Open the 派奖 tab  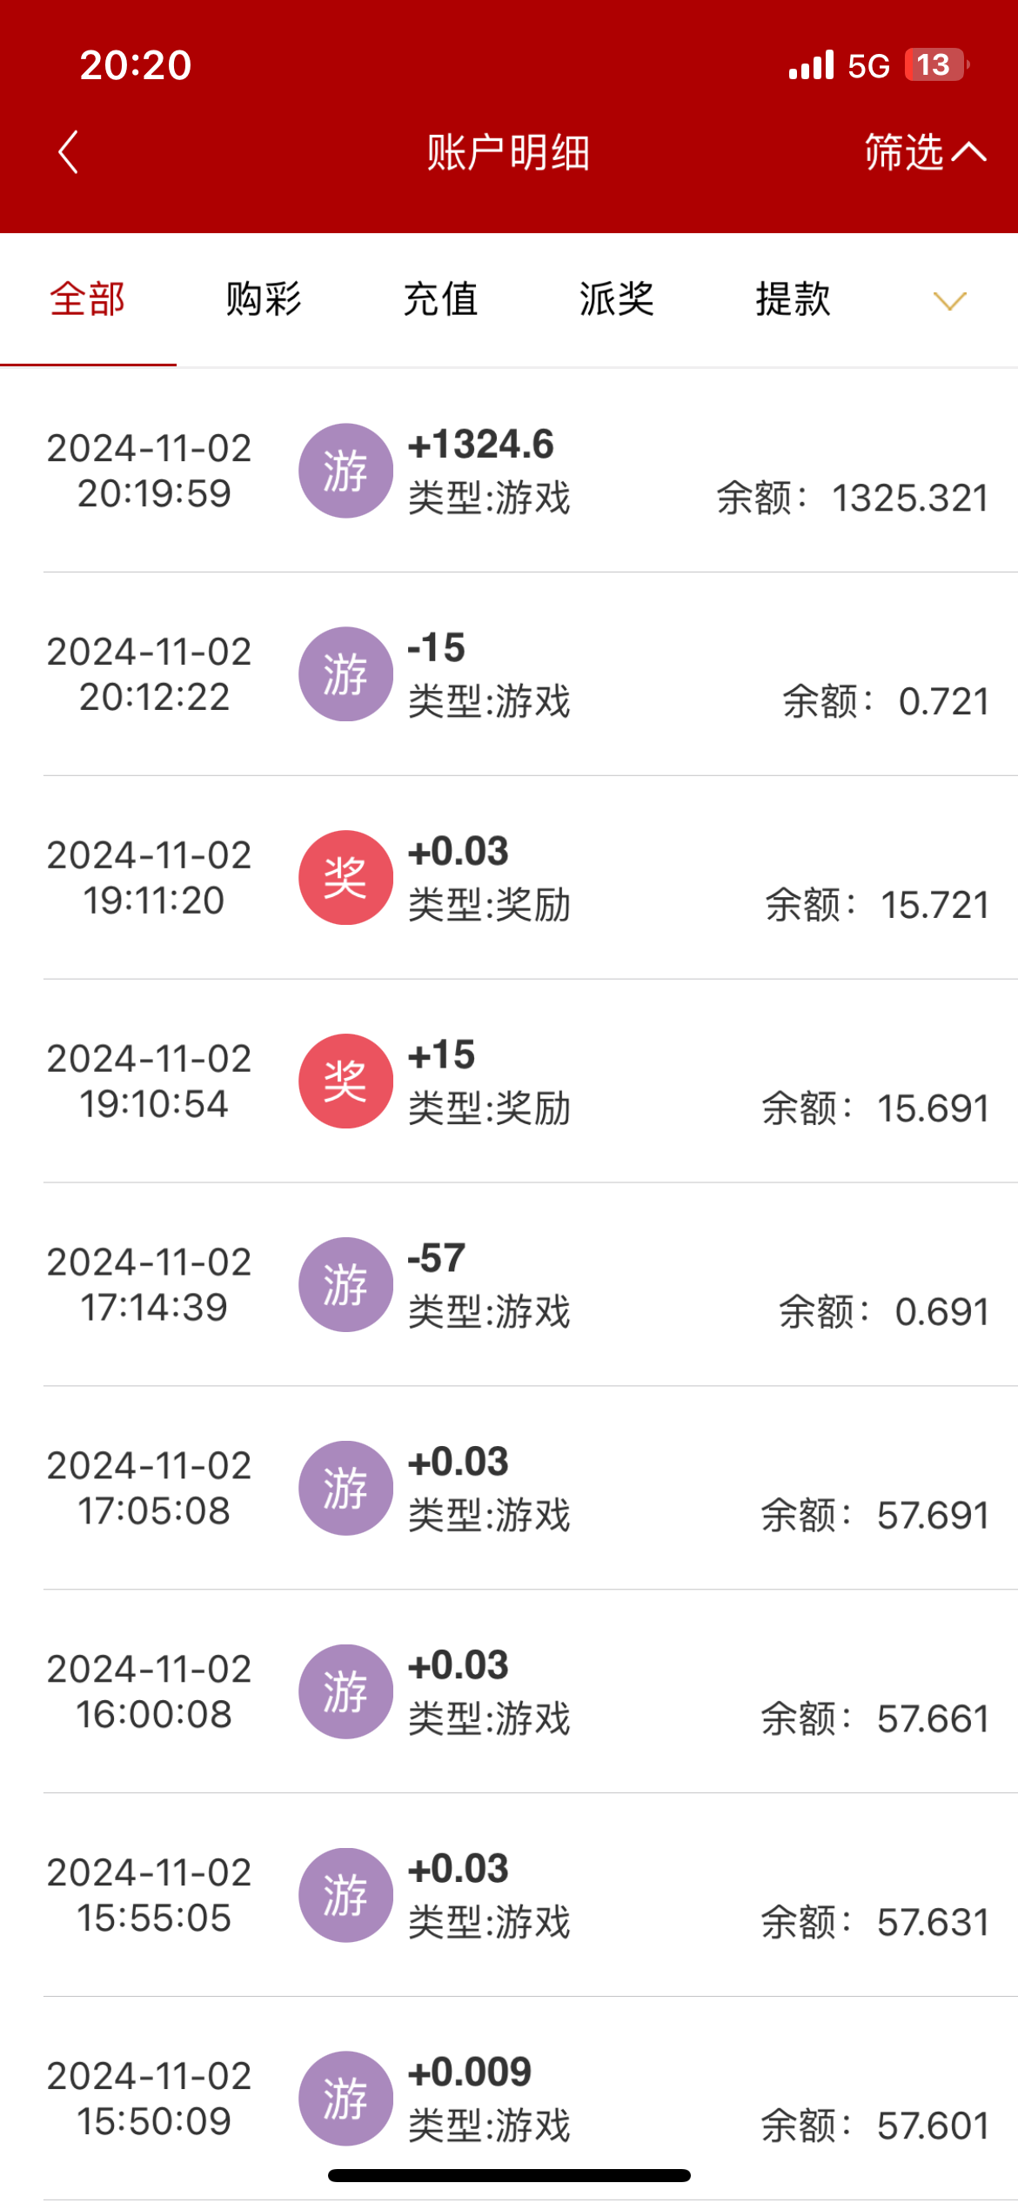tap(617, 299)
